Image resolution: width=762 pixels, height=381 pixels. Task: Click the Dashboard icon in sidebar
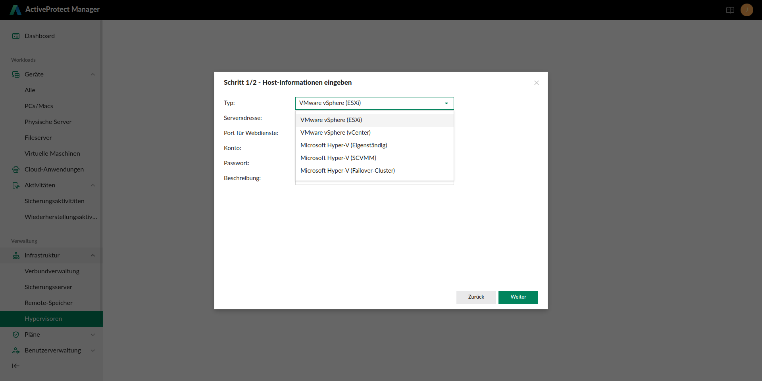click(x=16, y=36)
